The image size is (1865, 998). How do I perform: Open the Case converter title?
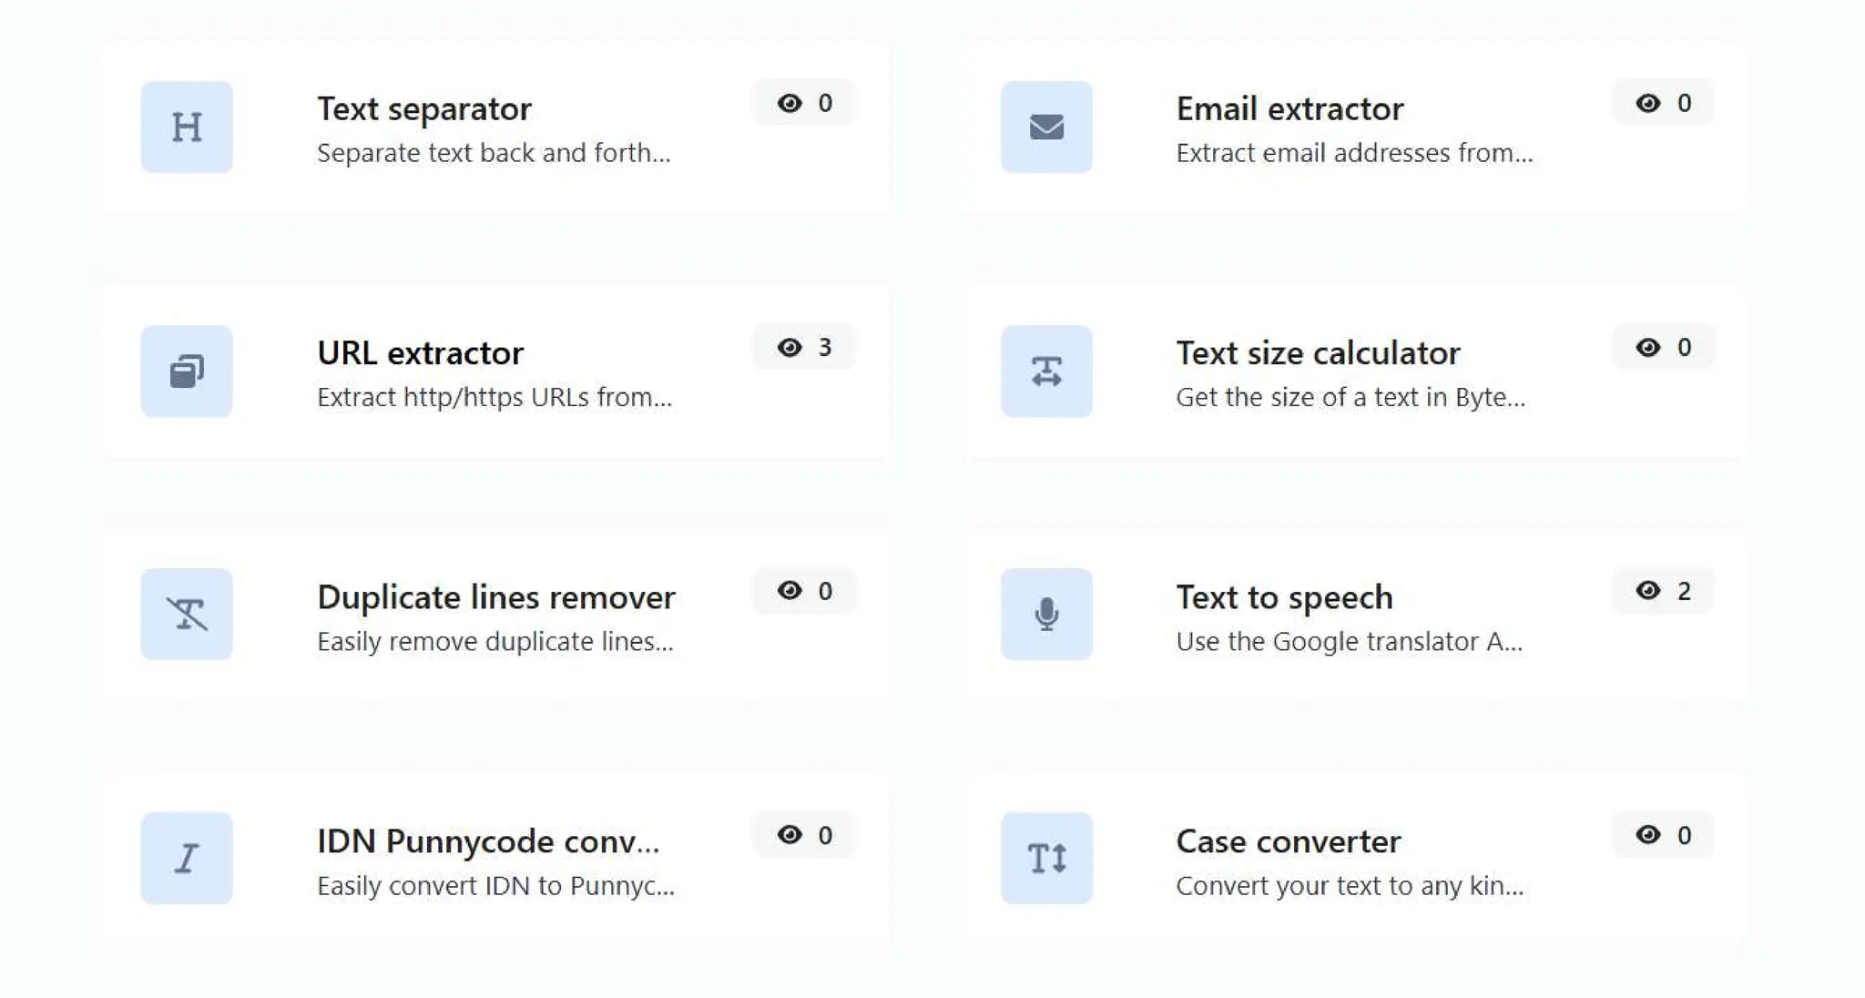point(1288,840)
